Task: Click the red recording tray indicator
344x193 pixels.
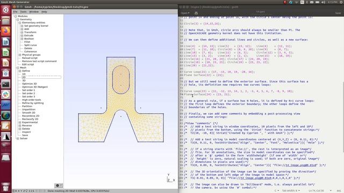Action: point(285,2)
